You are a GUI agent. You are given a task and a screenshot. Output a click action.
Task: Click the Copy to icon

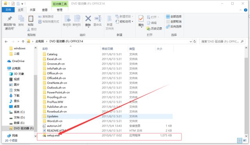coord(77,19)
